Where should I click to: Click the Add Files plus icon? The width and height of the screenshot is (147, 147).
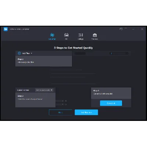pyautogui.click(x=19, y=53)
